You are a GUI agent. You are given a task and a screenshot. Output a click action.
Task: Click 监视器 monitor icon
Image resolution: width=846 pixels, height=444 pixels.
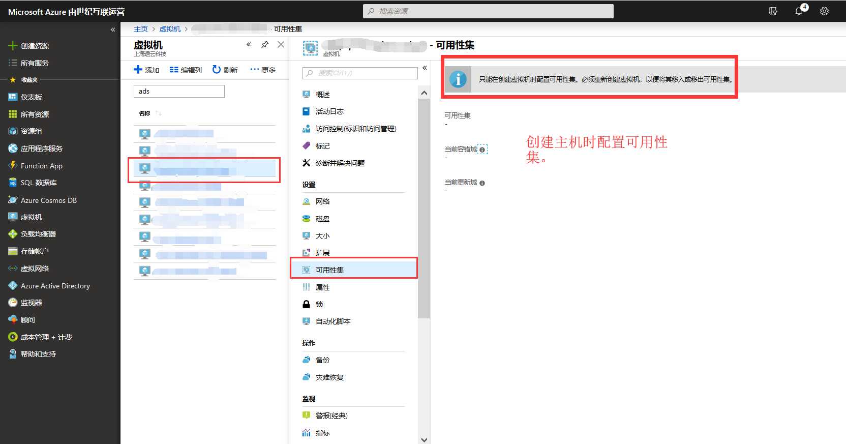[13, 303]
